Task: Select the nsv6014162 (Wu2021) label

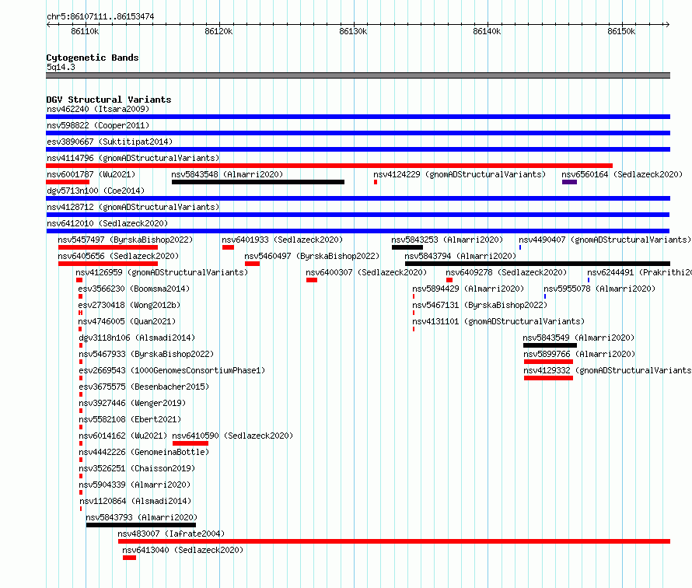Action: coord(123,436)
